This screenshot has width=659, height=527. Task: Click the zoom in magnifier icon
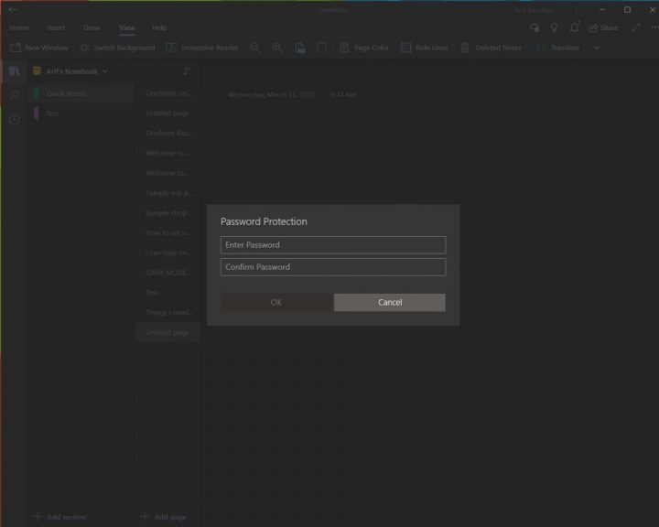coord(277,48)
